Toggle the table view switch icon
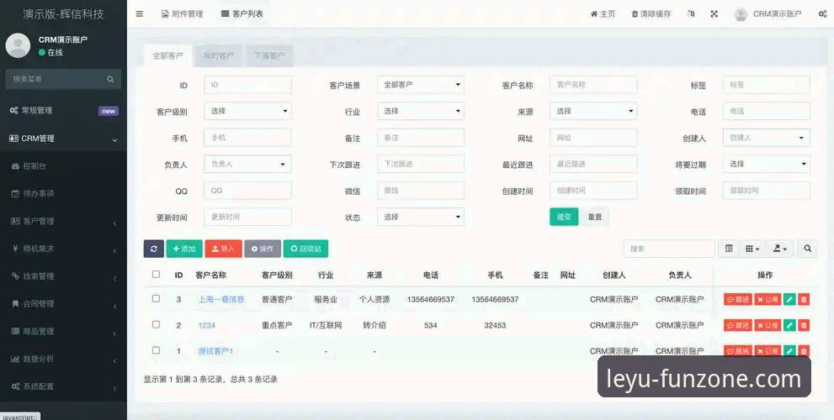Viewport: 834px width, 420px height. (x=729, y=249)
